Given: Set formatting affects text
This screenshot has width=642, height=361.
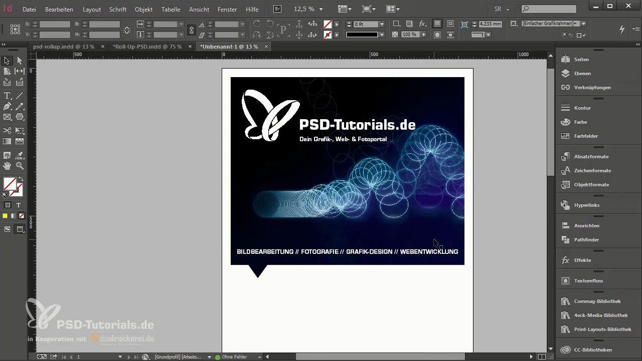Looking at the screenshot, I should tap(19, 205).
